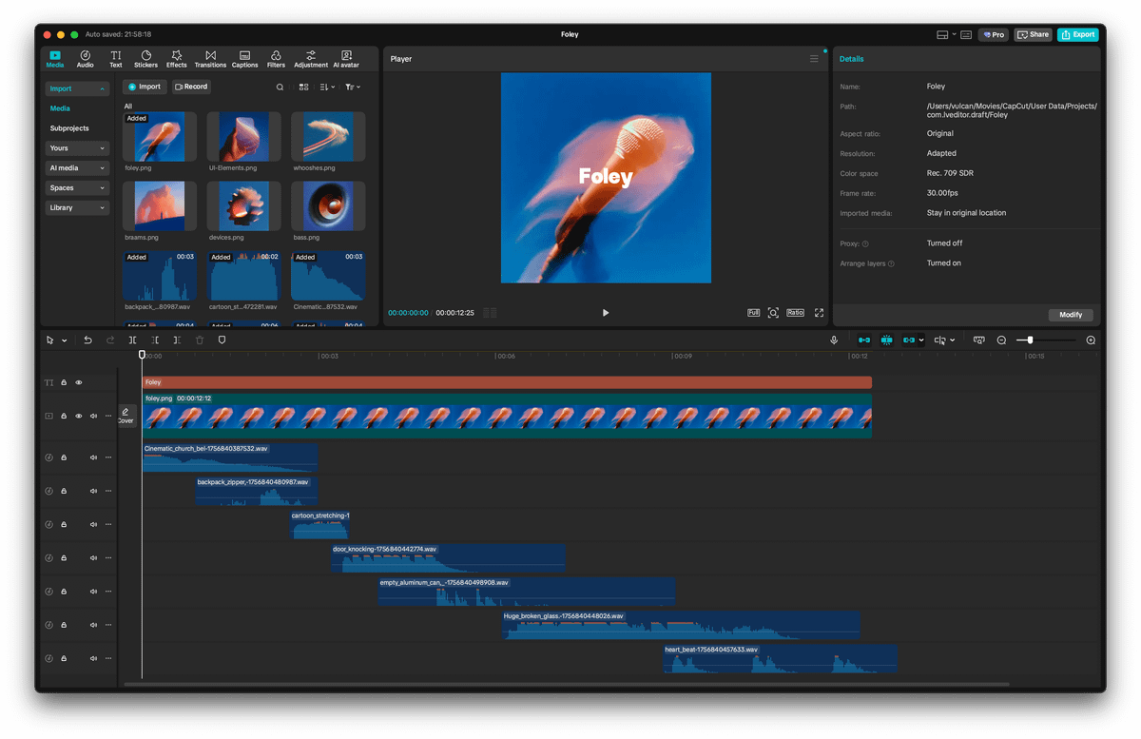Image resolution: width=1141 pixels, height=739 pixels.
Task: Click the search icon in media panel
Action: [x=280, y=87]
